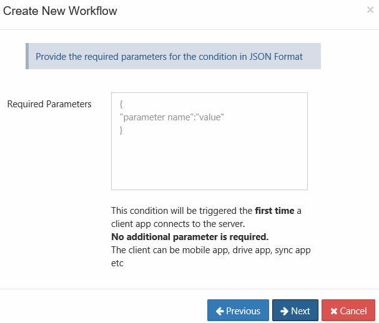Click "No additional parameter is required." text
379x323 pixels.
pos(190,237)
